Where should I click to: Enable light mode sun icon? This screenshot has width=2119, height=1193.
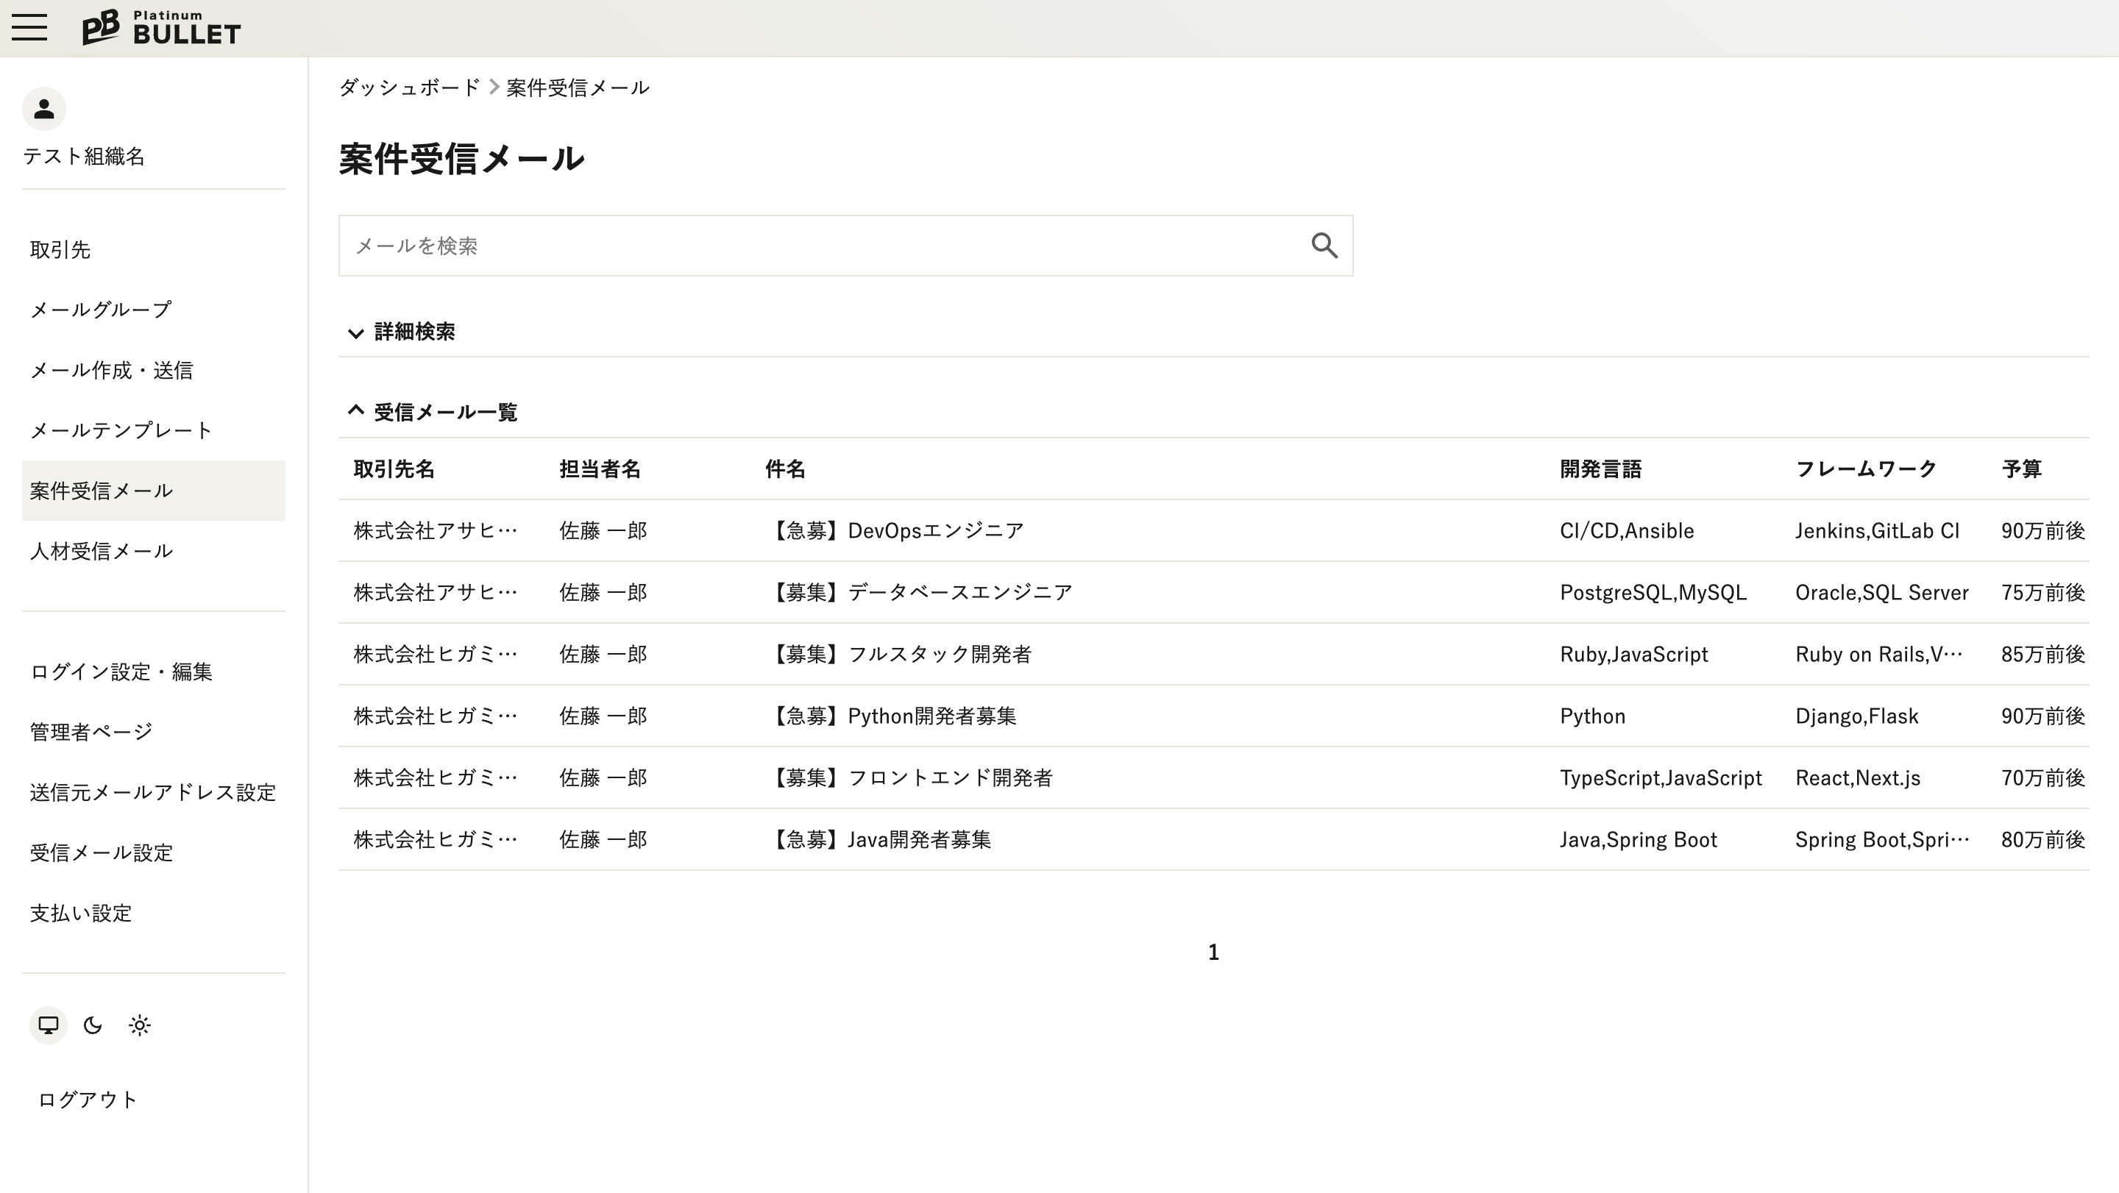point(140,1025)
